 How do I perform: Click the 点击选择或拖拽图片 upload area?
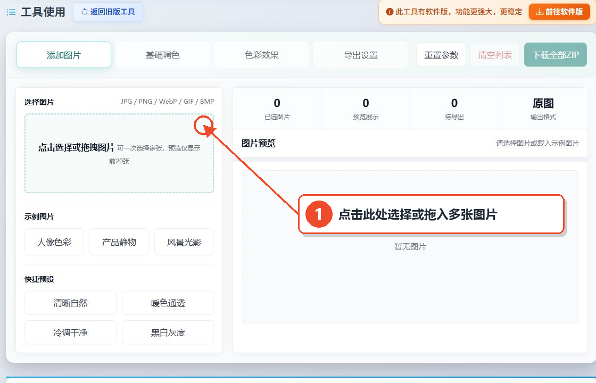click(x=119, y=154)
